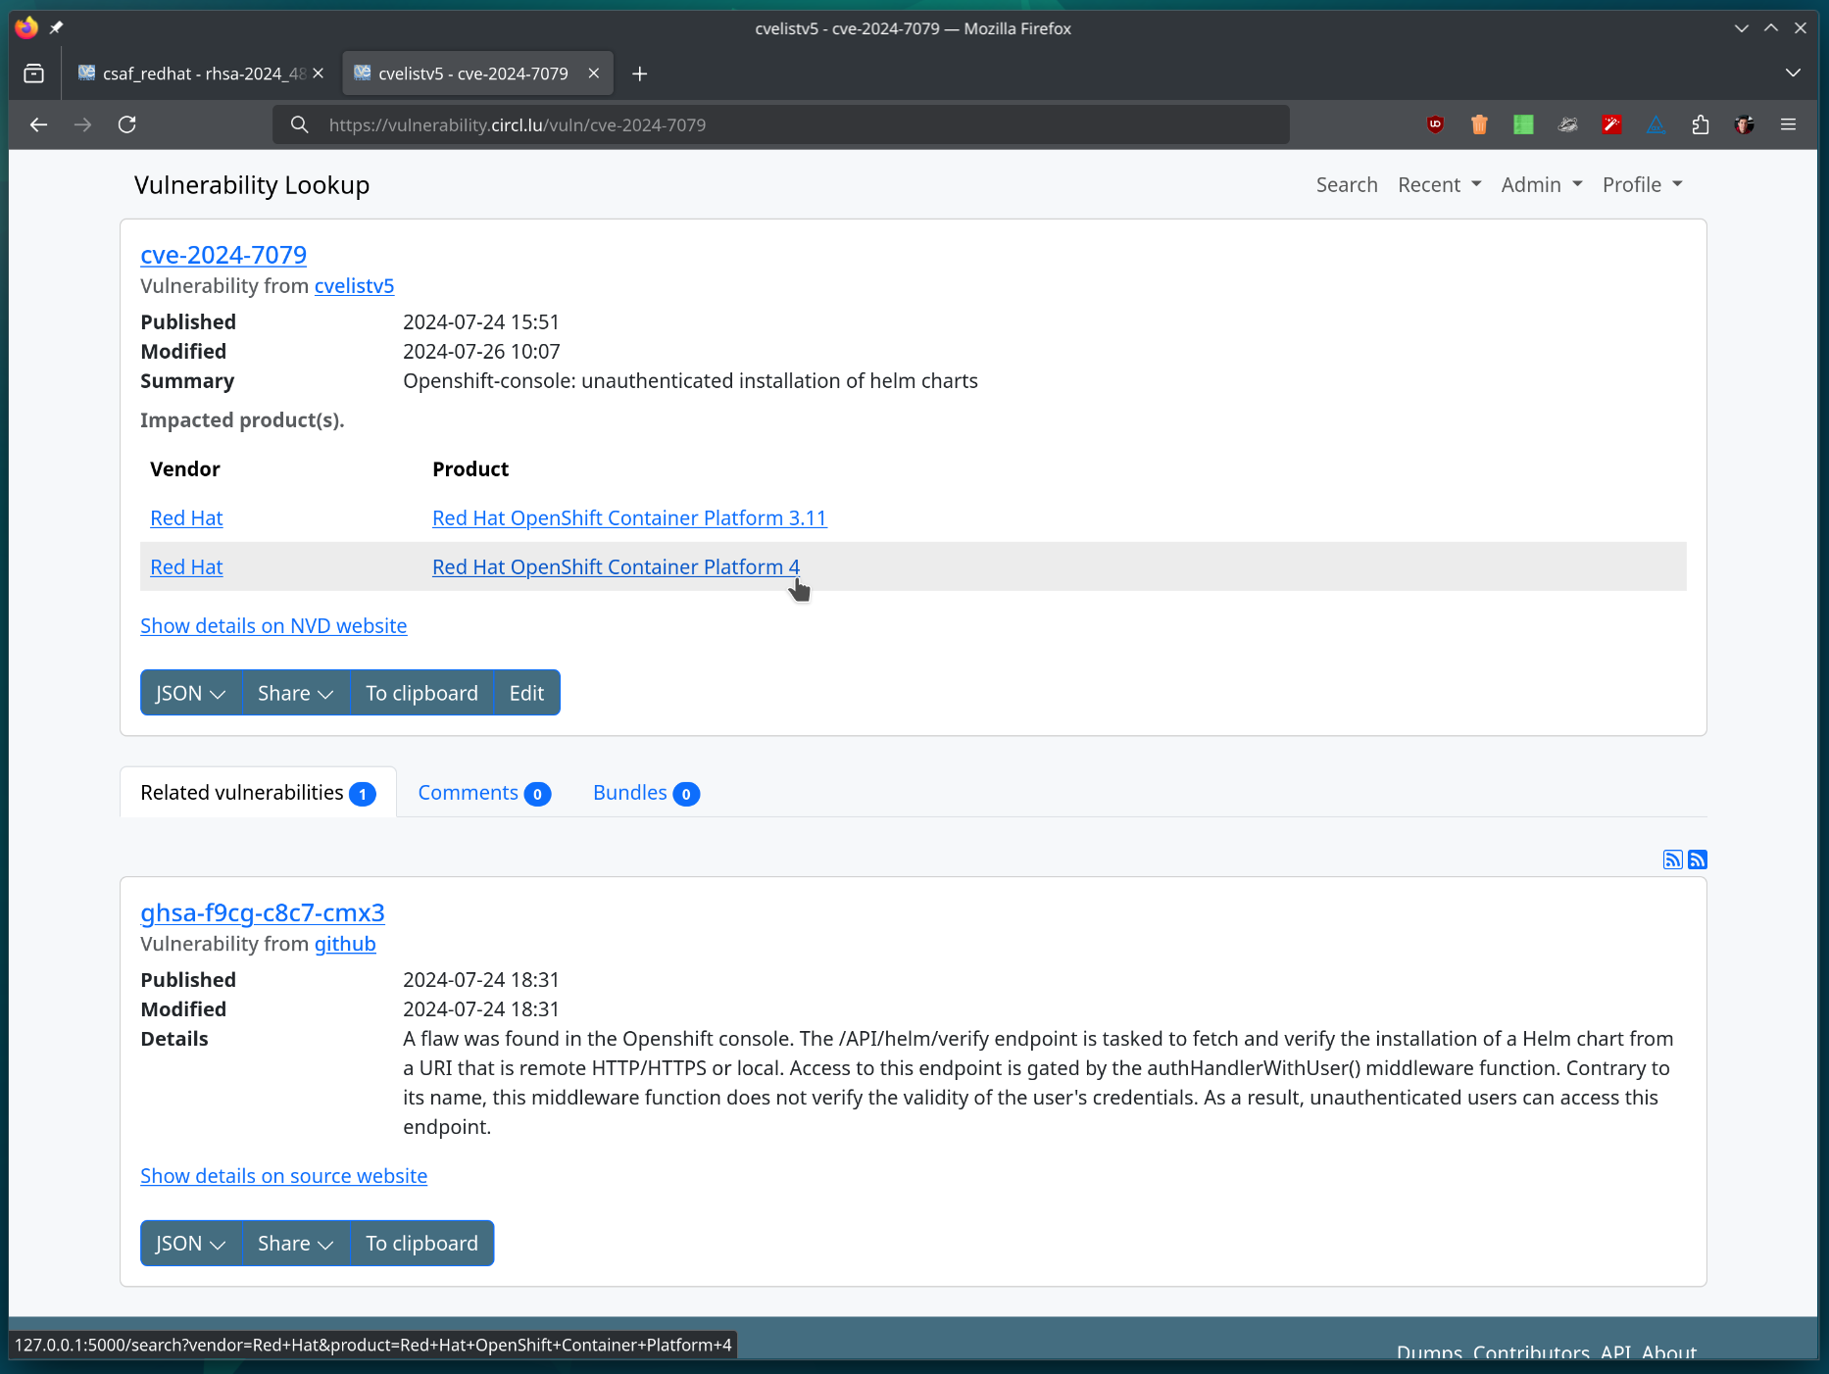Open the Profile dropdown menu
1829x1374 pixels.
point(1642,185)
